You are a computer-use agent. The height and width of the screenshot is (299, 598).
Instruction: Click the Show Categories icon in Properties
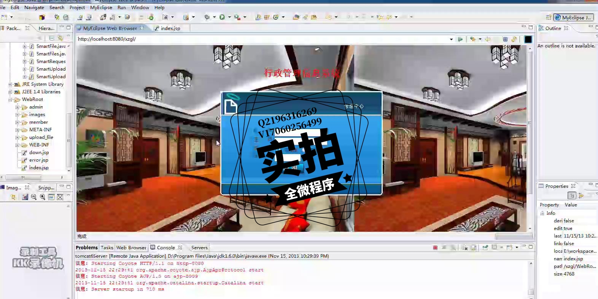tap(572, 195)
